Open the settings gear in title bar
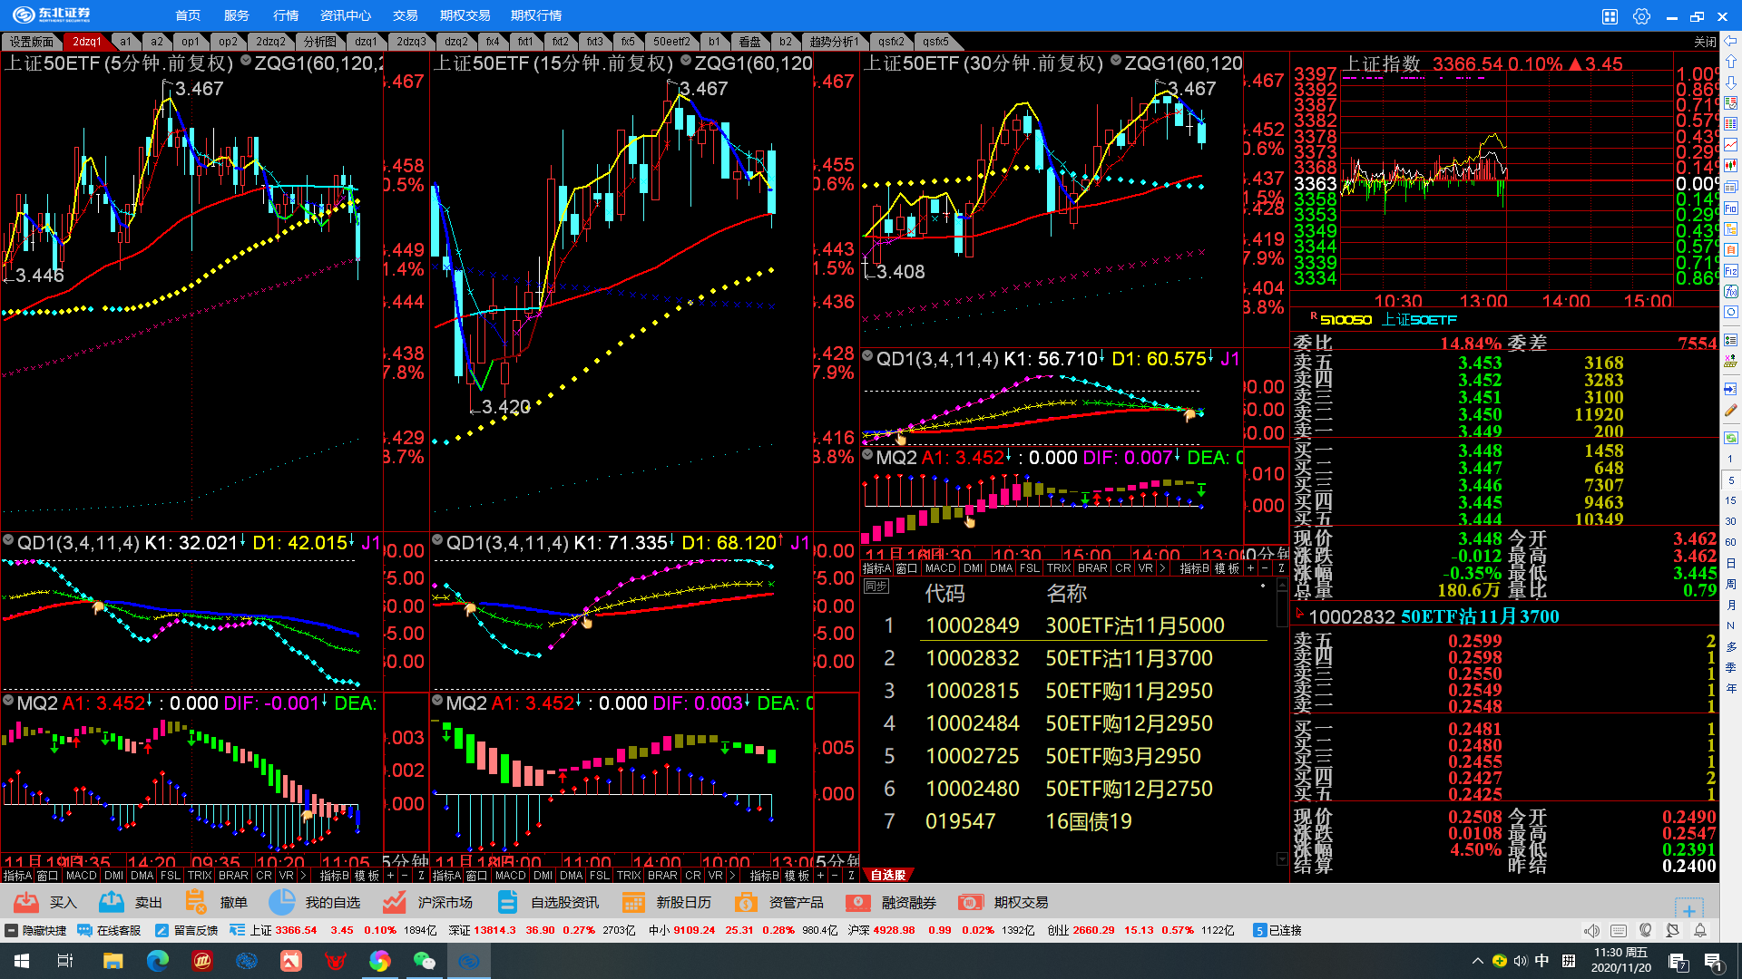Viewport: 1742px width, 979px height. (x=1641, y=16)
